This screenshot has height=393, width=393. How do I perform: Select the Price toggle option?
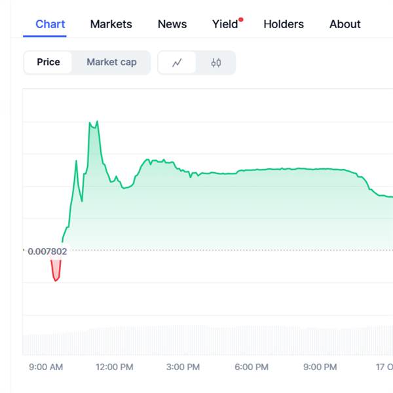tap(48, 62)
